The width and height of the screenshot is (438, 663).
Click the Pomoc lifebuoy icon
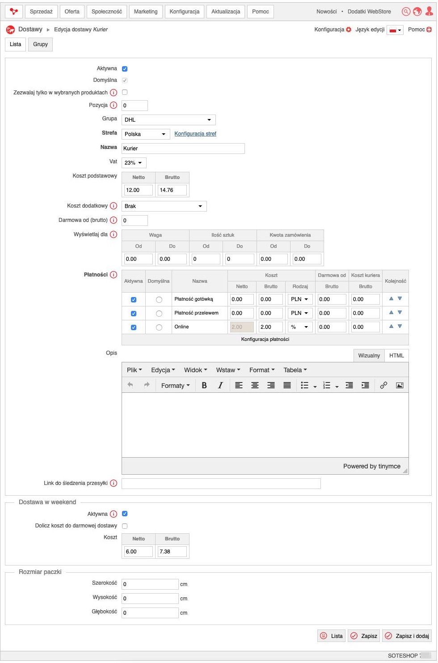point(429,30)
